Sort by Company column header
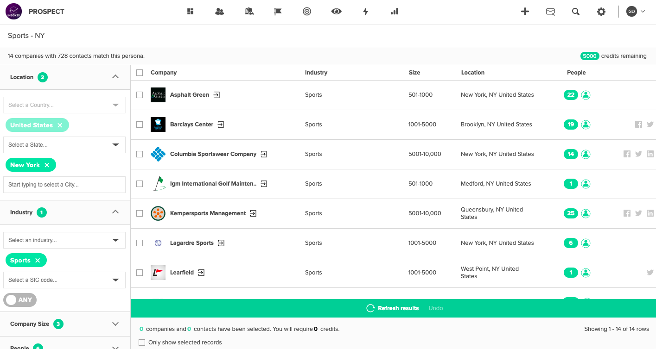Image resolution: width=656 pixels, height=349 pixels. click(x=164, y=73)
